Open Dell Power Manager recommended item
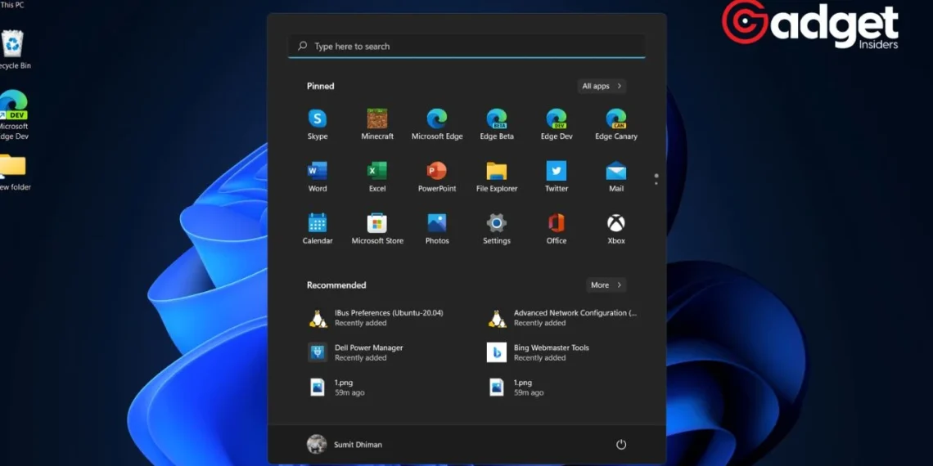 [368, 352]
